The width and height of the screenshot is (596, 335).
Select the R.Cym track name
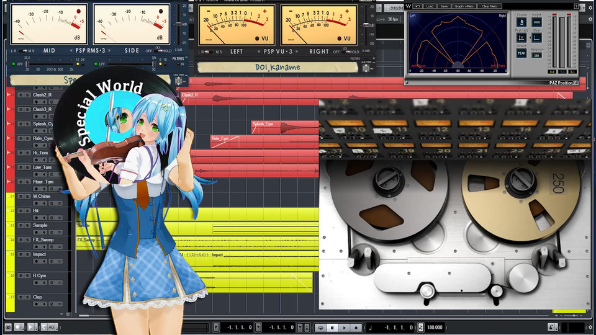coord(39,275)
